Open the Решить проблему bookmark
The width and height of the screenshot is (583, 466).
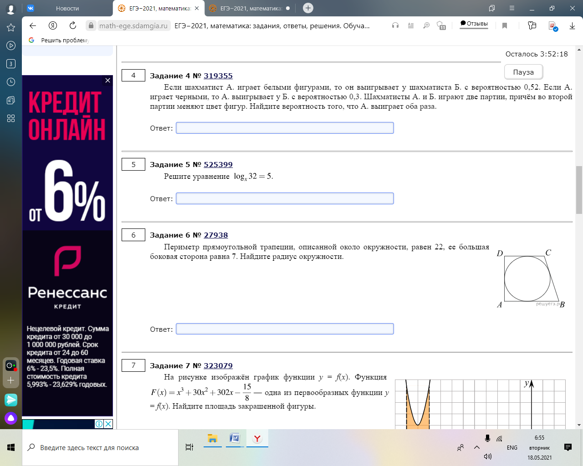(x=59, y=40)
